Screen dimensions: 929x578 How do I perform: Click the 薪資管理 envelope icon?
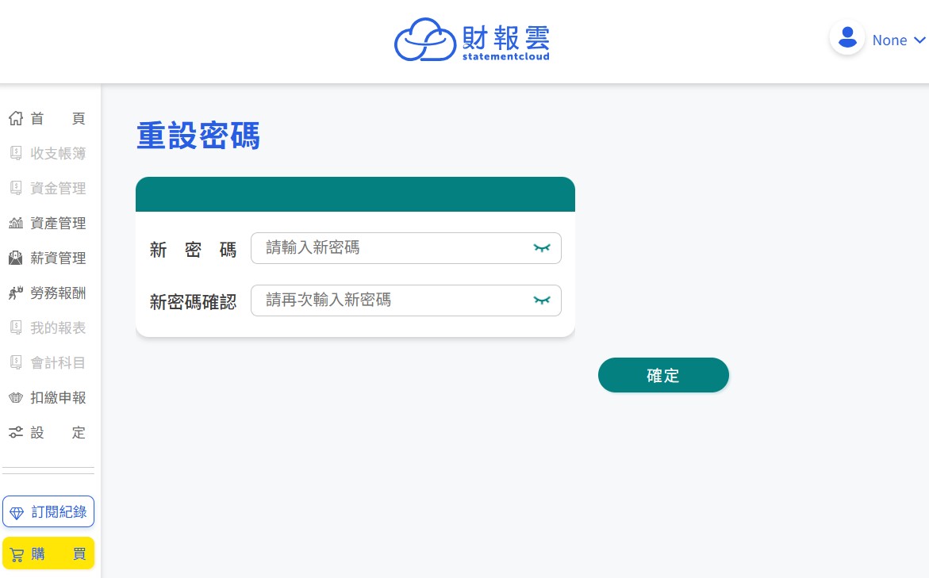[15, 258]
